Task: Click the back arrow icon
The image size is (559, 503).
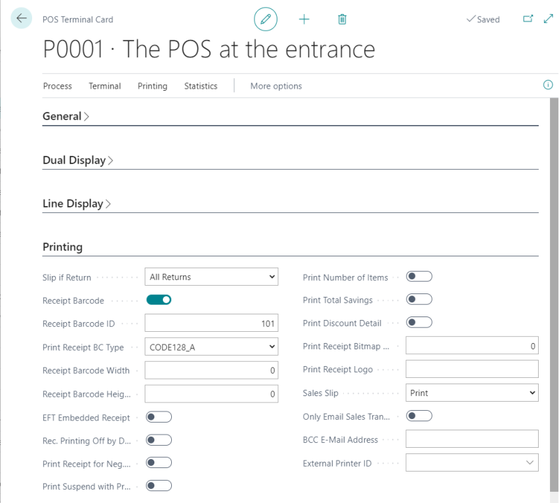Action: coord(22,19)
